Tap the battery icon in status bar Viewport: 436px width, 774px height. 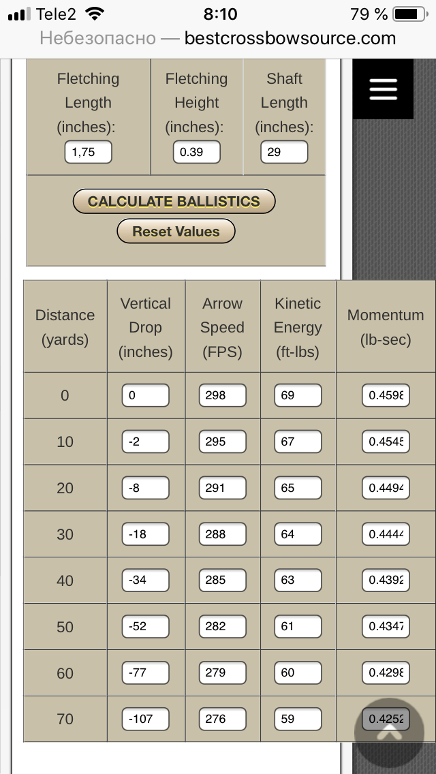coord(410,14)
